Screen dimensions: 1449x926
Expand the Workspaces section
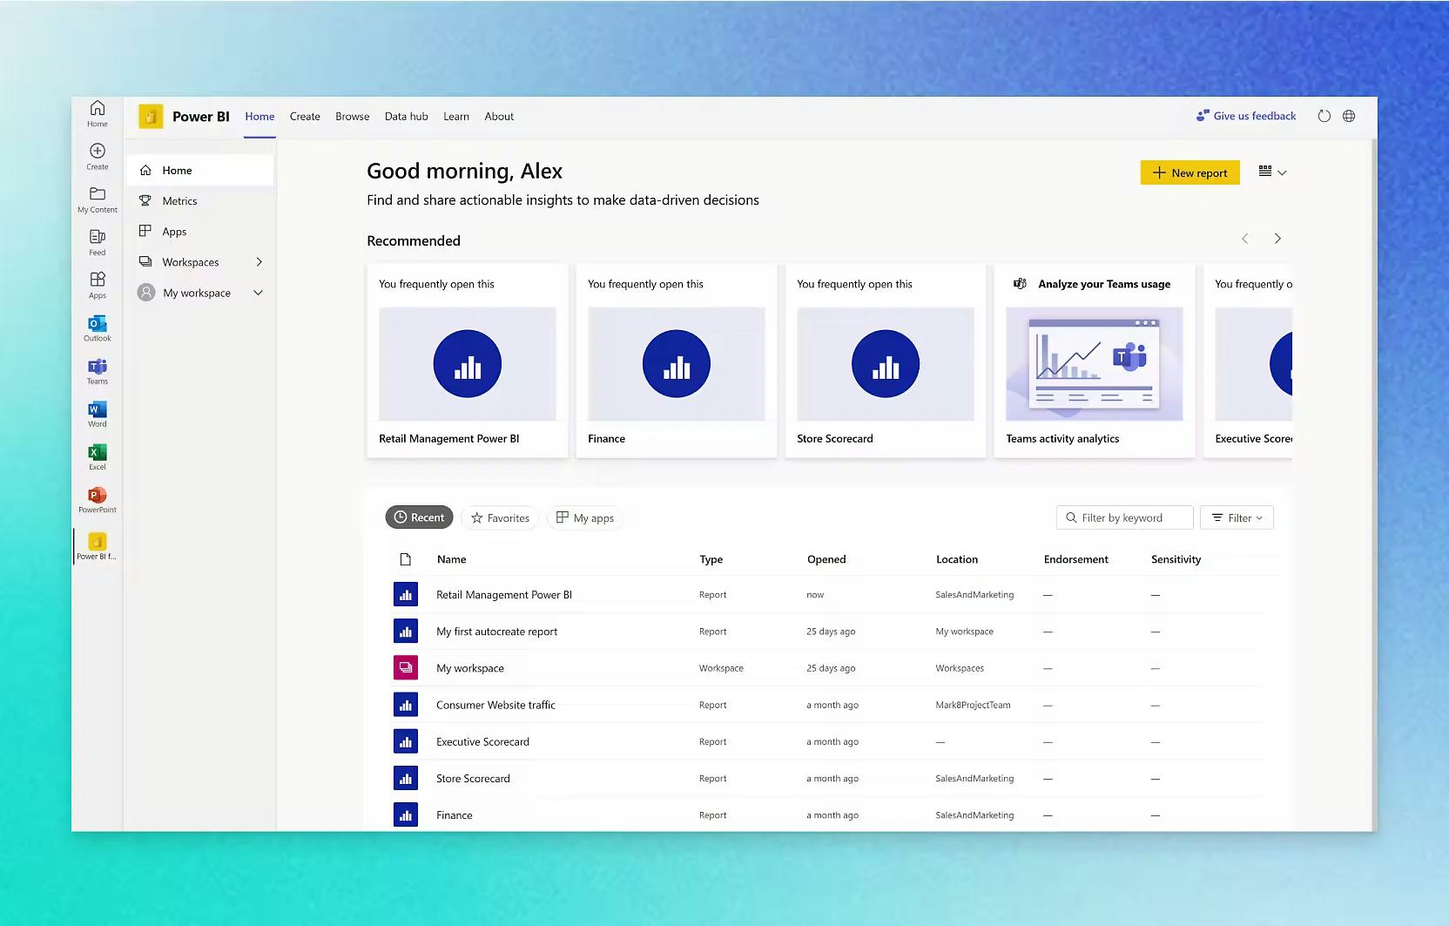pyautogui.click(x=259, y=261)
